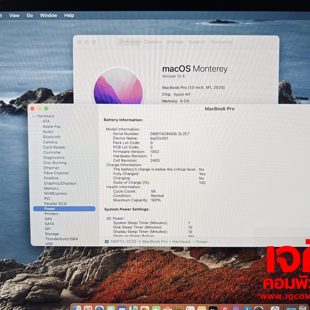
Task: Select Apple Pay in sidebar
Action: pos(52,126)
